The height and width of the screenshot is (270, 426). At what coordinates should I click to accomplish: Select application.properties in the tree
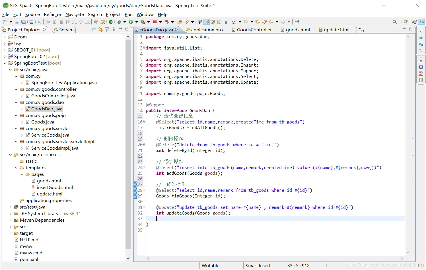pos(49,200)
